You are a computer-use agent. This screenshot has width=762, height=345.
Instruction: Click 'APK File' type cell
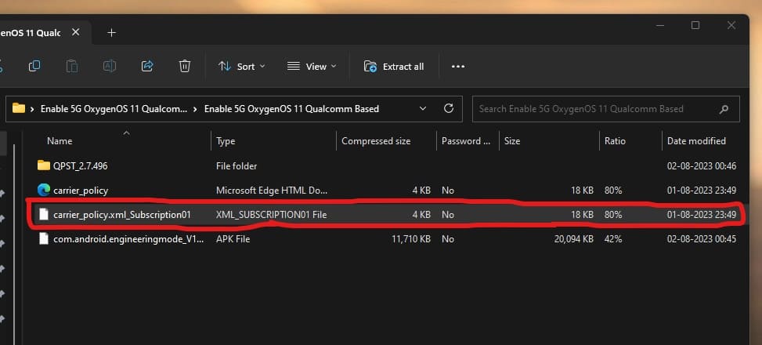coord(233,239)
